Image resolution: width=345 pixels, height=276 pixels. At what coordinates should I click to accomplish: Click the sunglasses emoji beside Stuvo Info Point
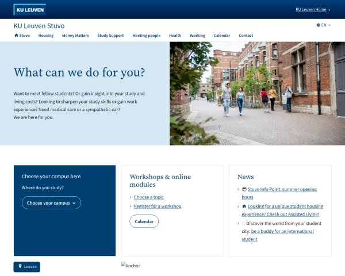(244, 189)
